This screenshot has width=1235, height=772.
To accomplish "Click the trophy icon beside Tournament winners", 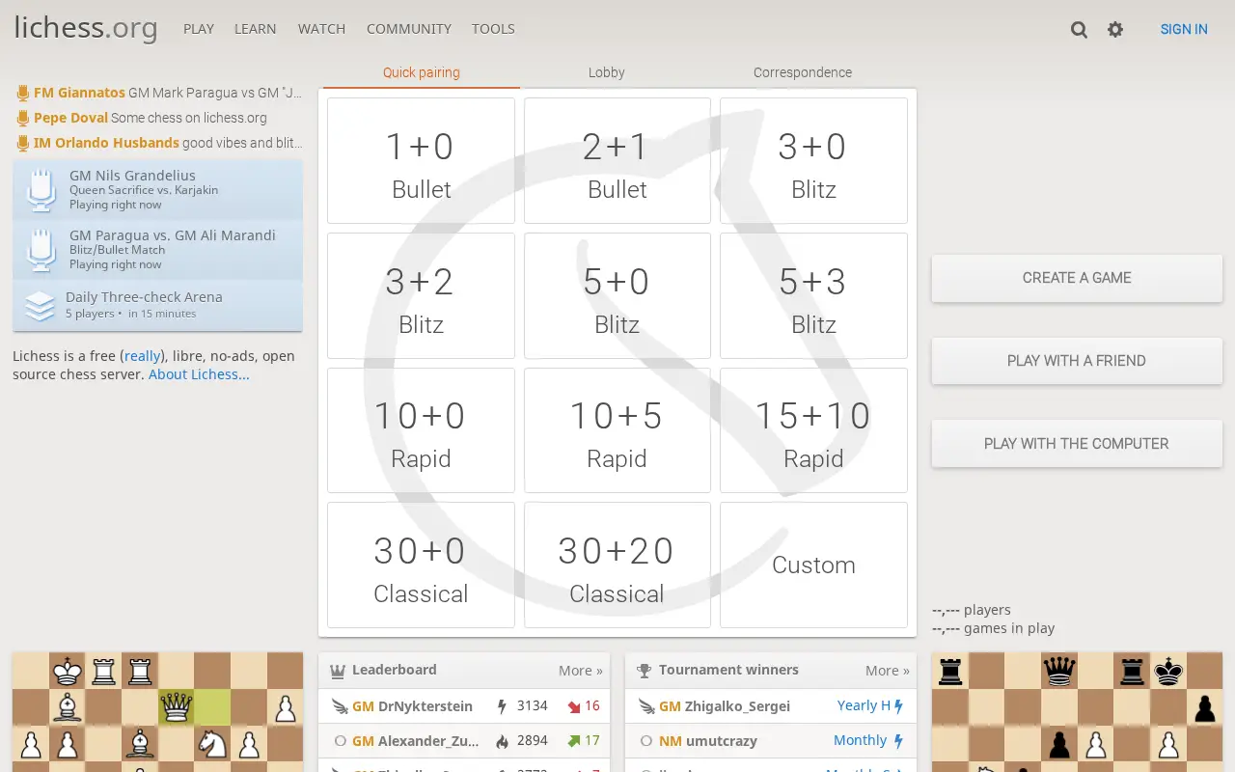I will point(645,671).
